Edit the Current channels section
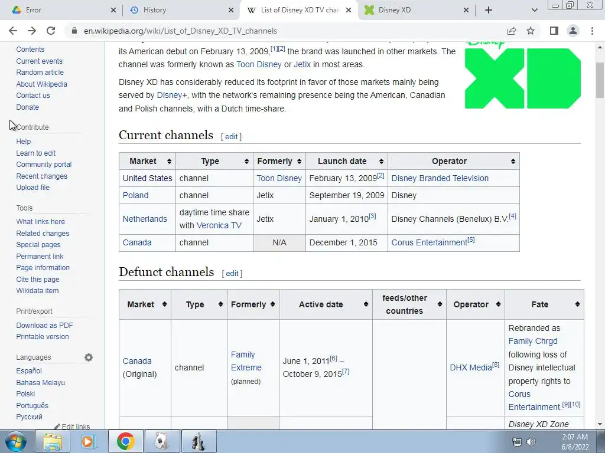The height and width of the screenshot is (453, 605). click(231, 136)
